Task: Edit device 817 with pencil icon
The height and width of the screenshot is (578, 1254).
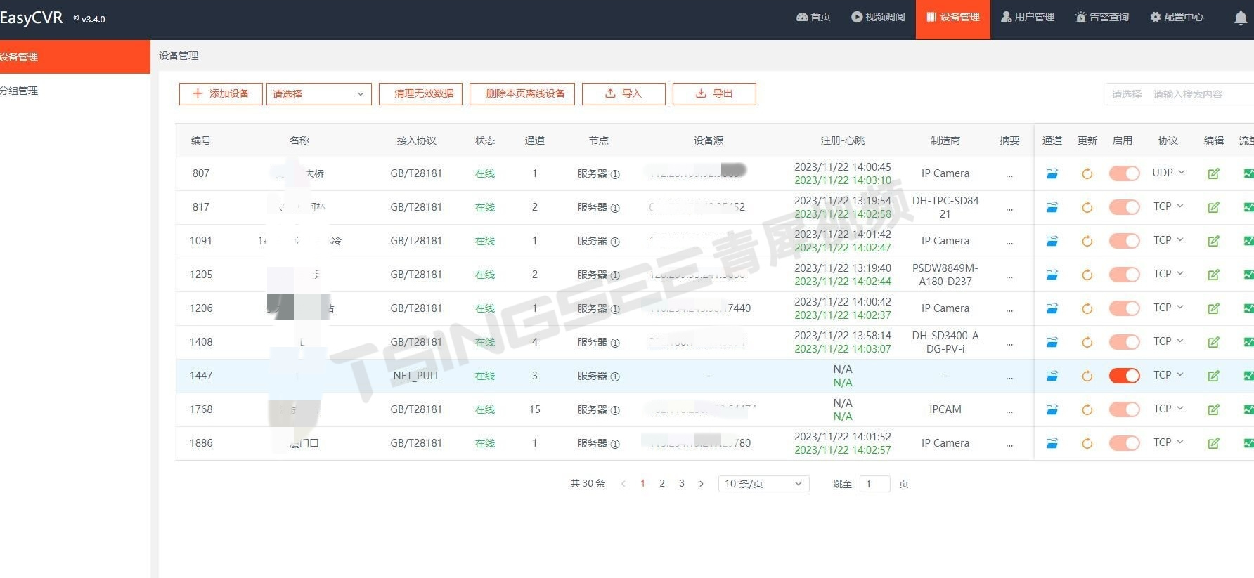Action: [1213, 207]
